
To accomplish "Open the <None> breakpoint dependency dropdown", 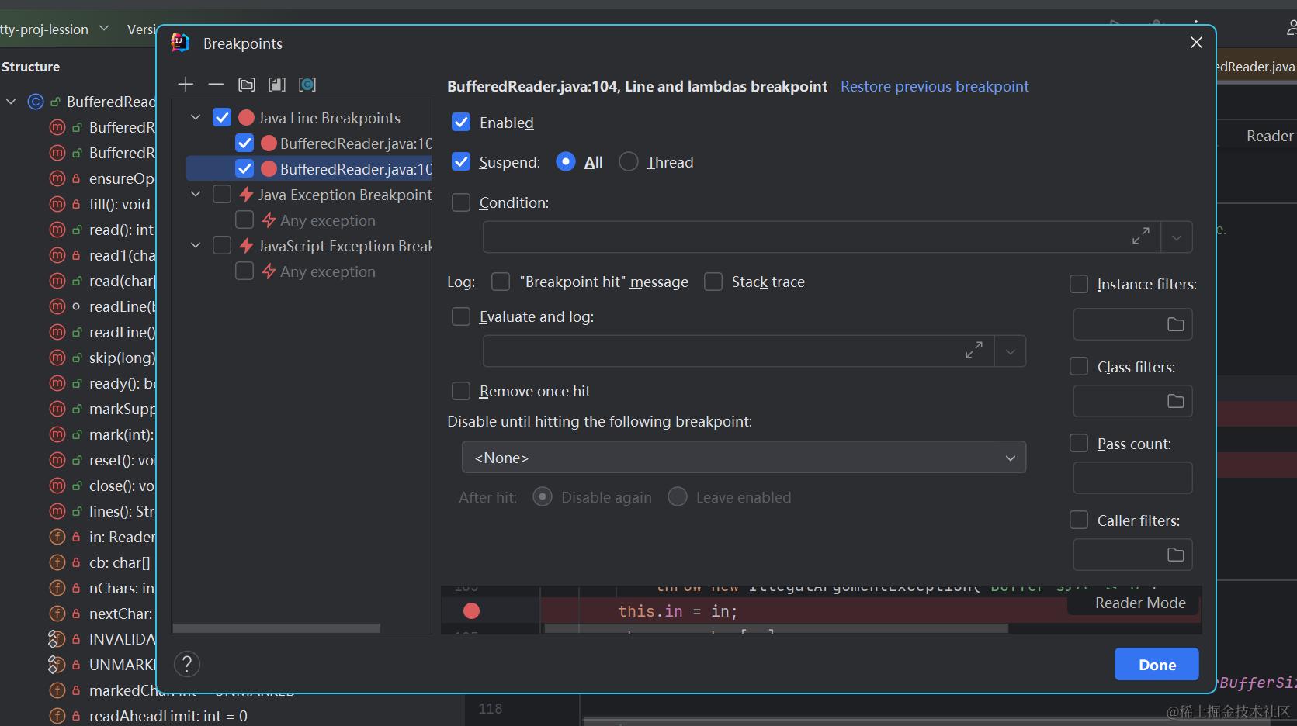I will [744, 458].
